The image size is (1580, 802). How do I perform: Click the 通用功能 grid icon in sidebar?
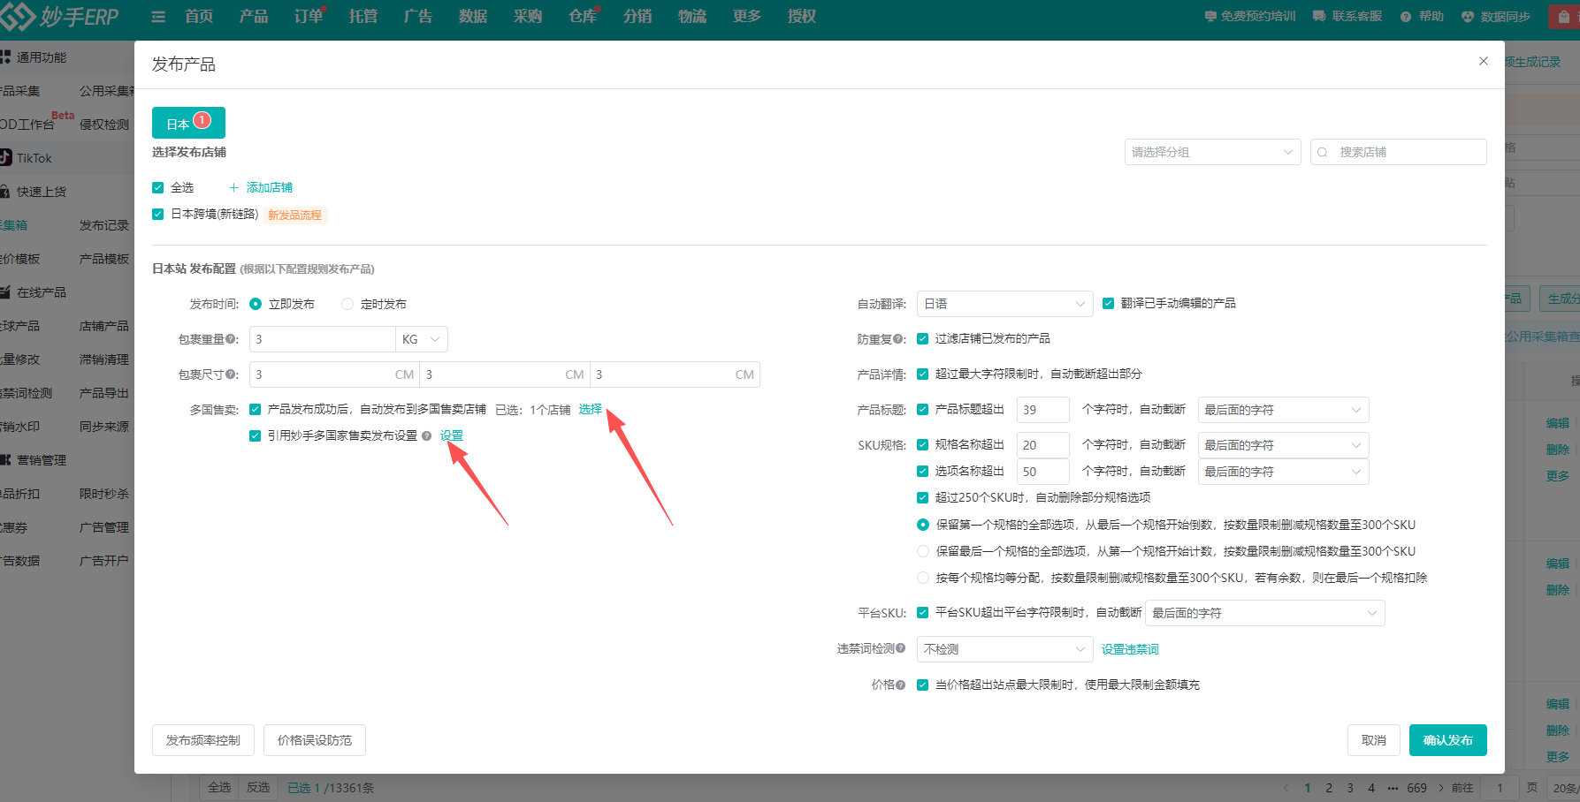click(x=6, y=57)
